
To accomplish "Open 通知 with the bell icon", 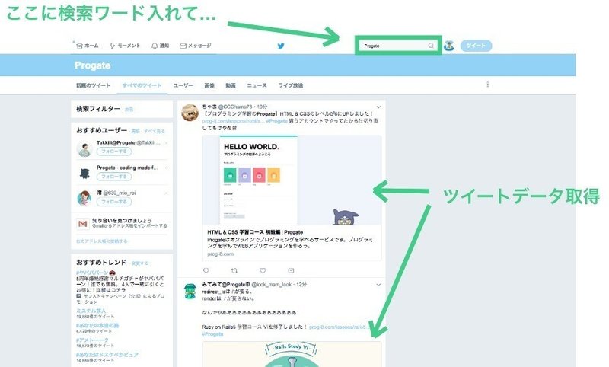I will click(160, 46).
